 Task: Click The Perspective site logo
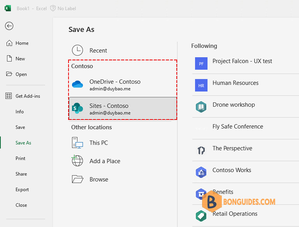click(x=201, y=151)
